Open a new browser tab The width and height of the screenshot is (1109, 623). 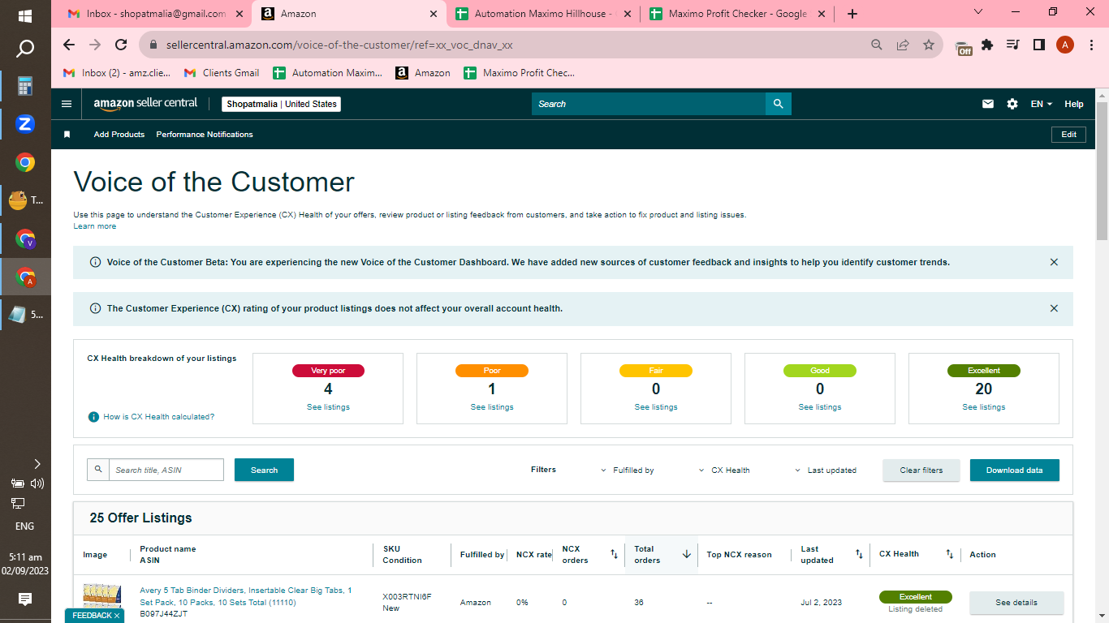(x=852, y=14)
